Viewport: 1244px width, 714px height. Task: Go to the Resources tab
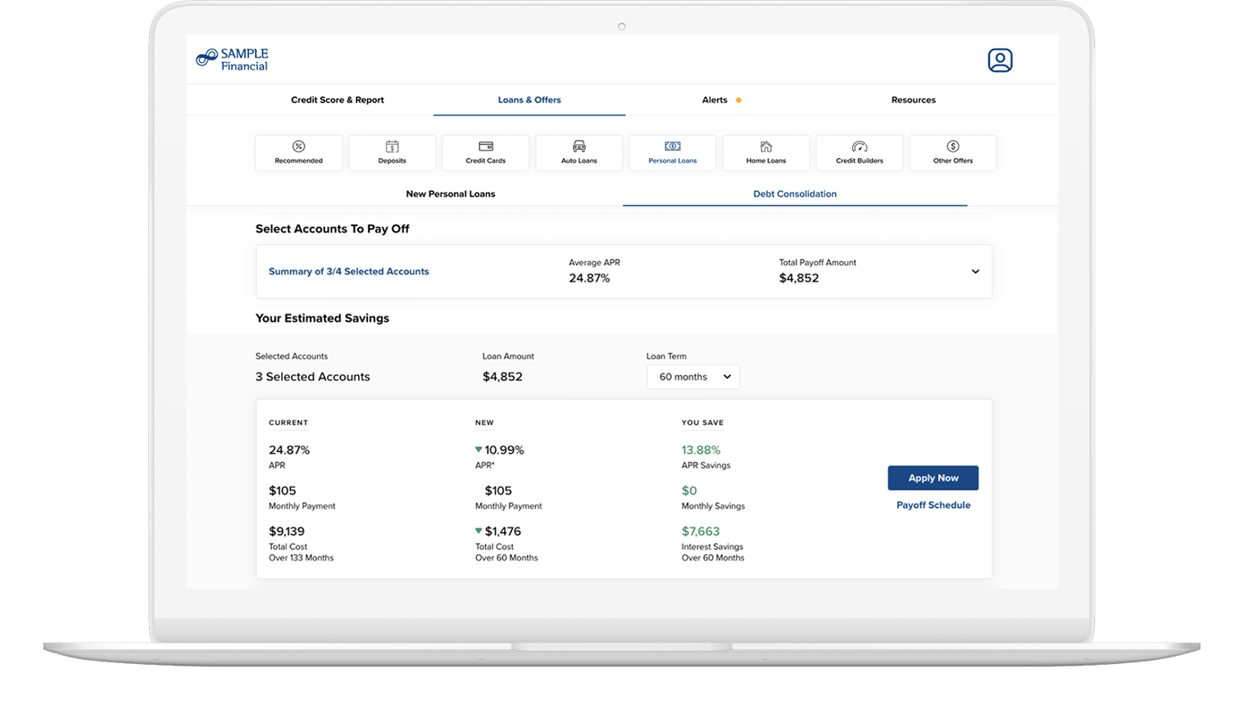[x=914, y=100]
